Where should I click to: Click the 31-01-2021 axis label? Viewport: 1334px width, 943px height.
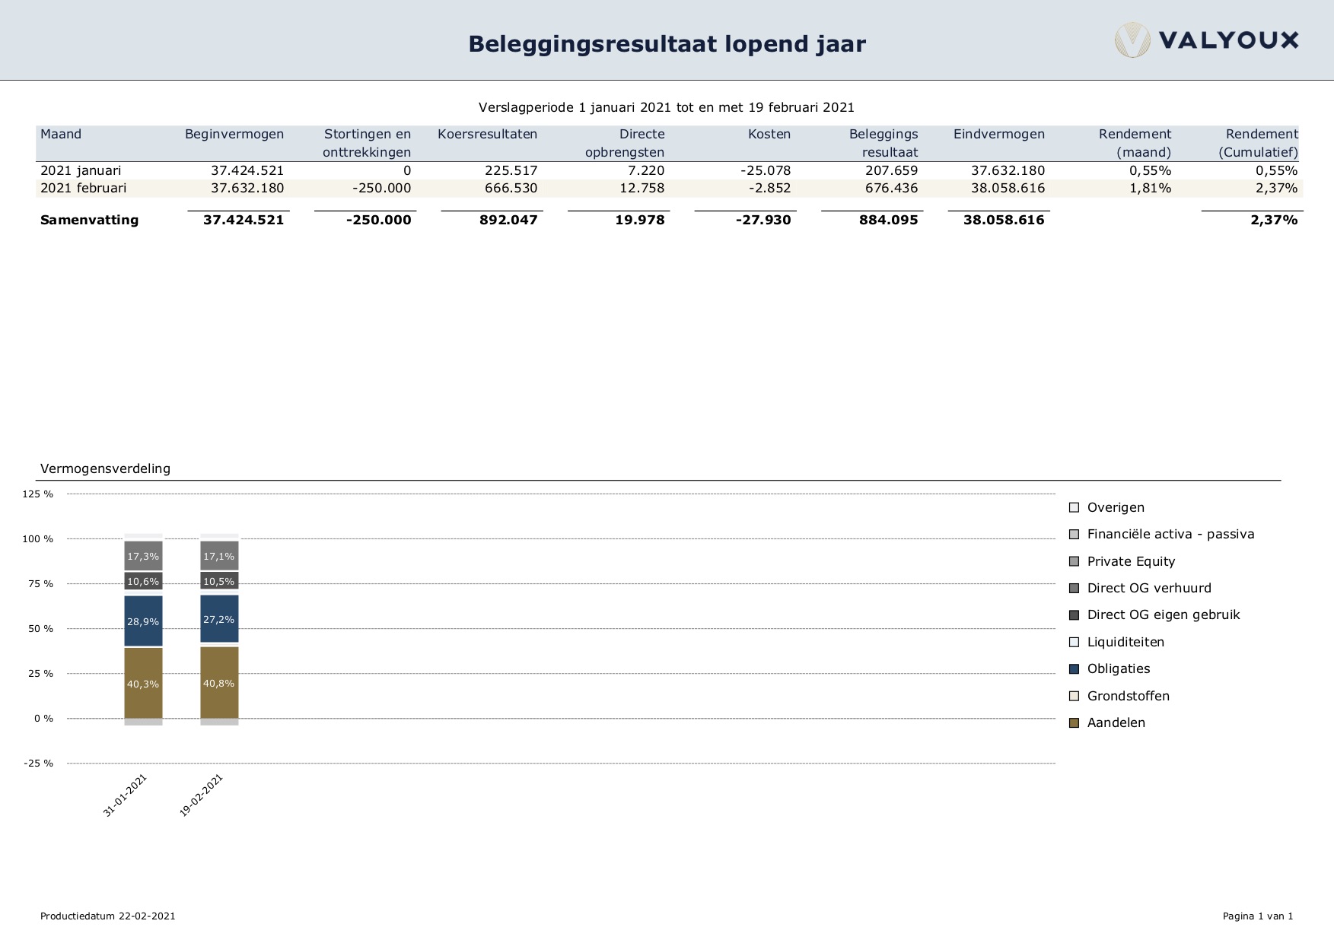pos(126,795)
